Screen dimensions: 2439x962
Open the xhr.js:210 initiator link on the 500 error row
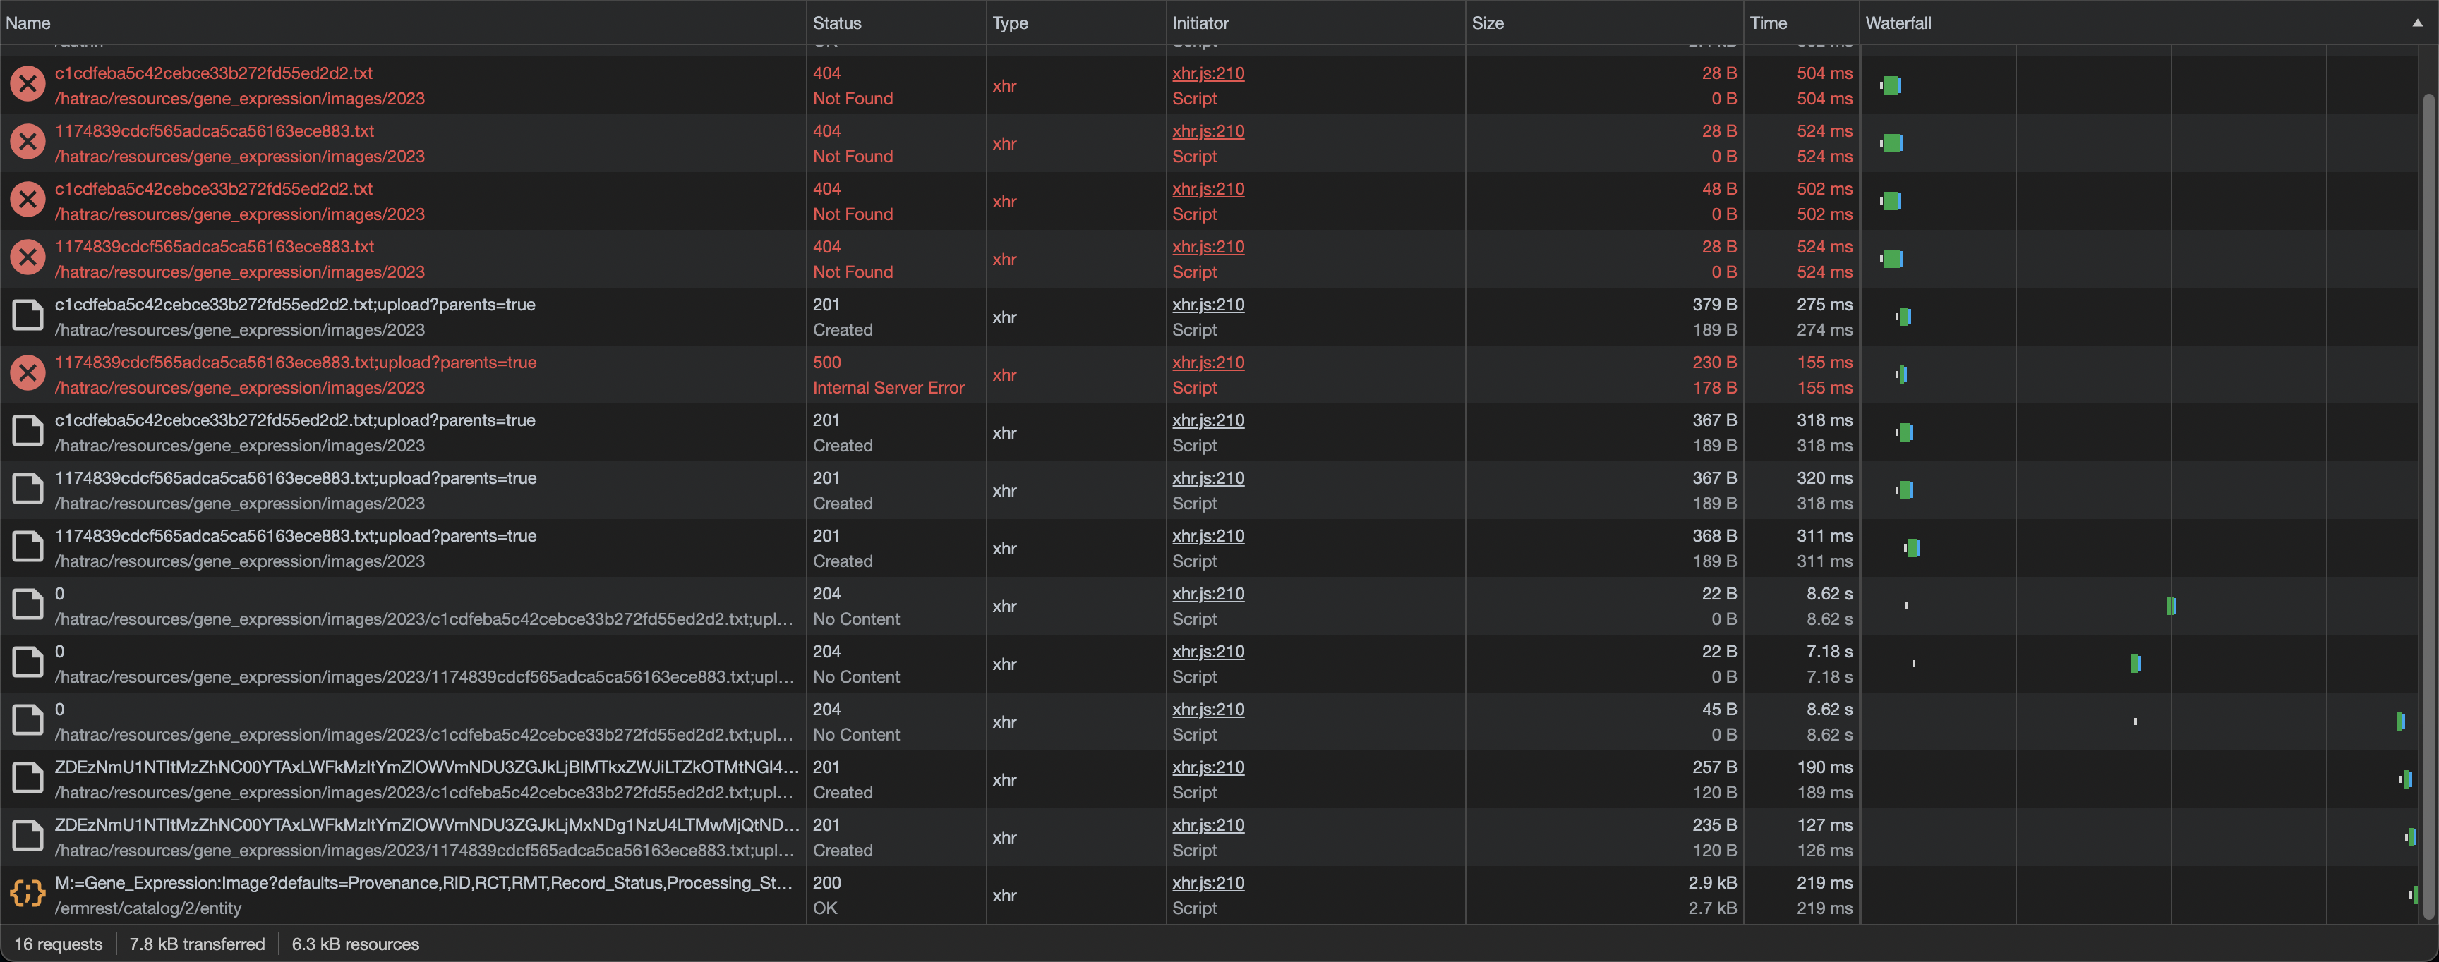[1208, 363]
